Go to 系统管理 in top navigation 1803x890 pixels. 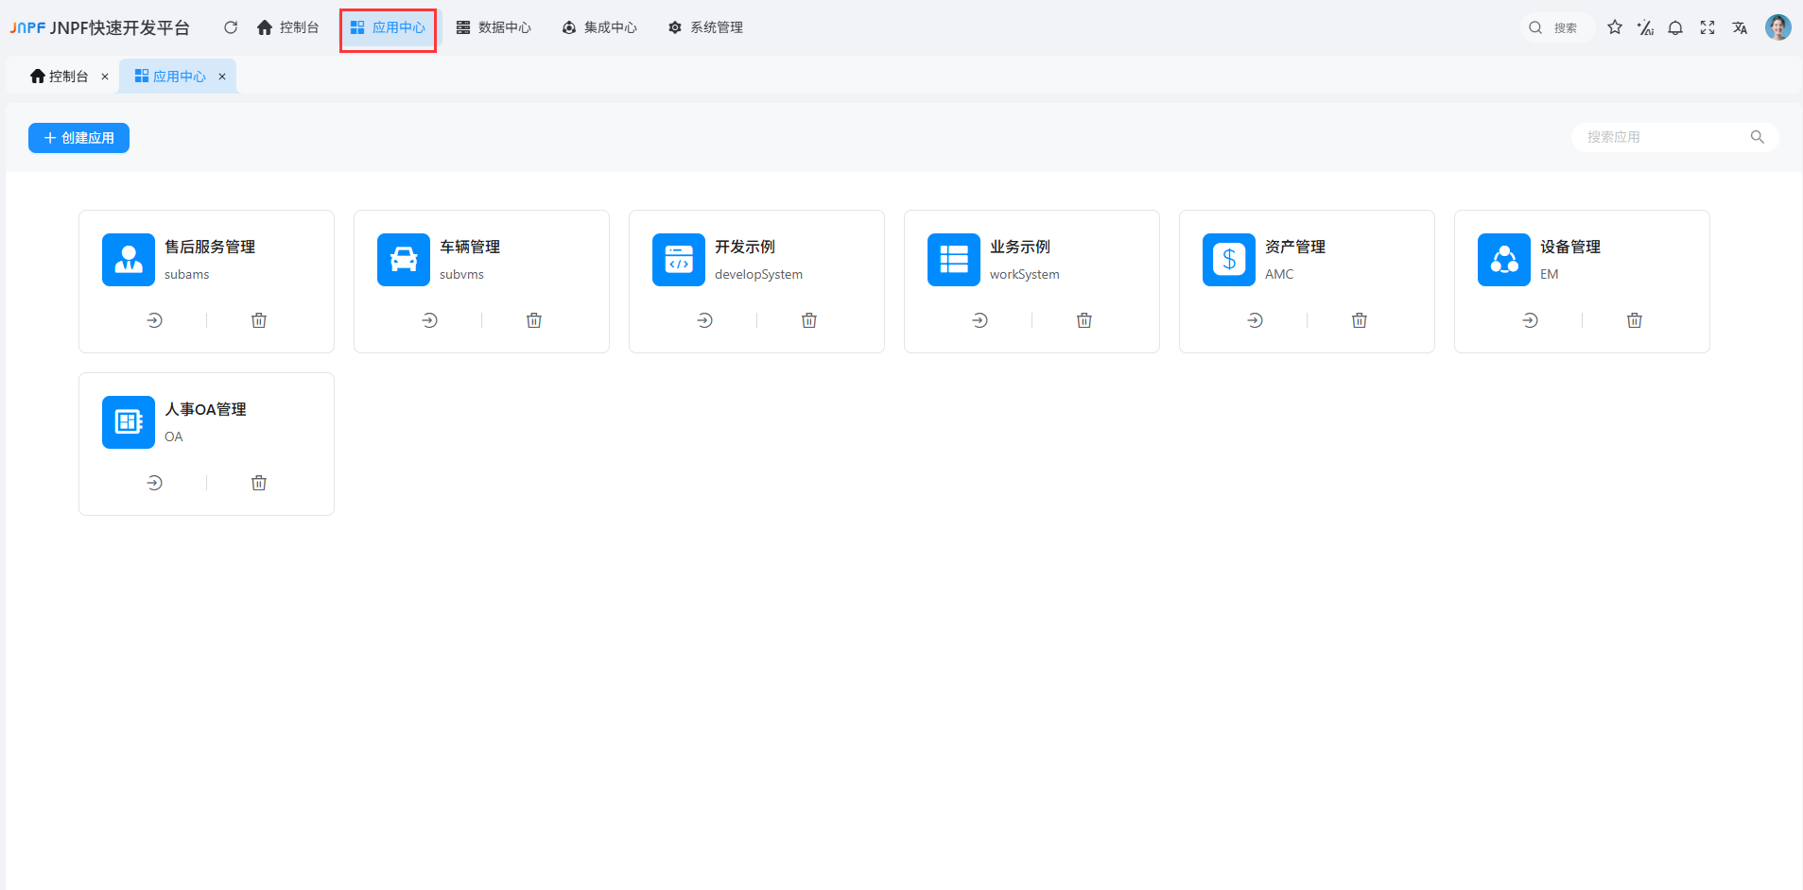[x=705, y=27]
